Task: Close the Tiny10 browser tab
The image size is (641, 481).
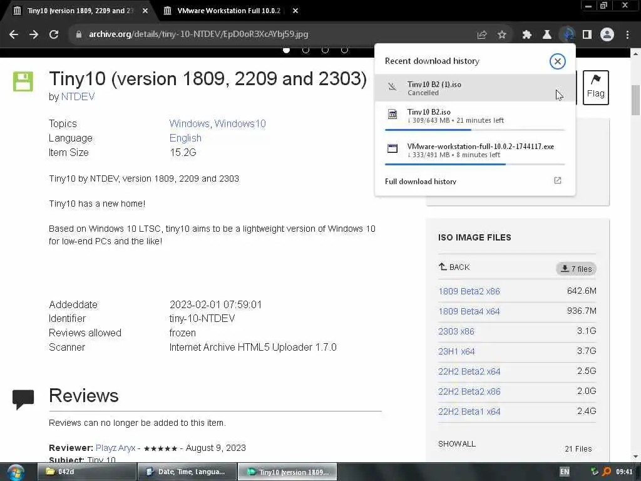Action: pos(145,11)
